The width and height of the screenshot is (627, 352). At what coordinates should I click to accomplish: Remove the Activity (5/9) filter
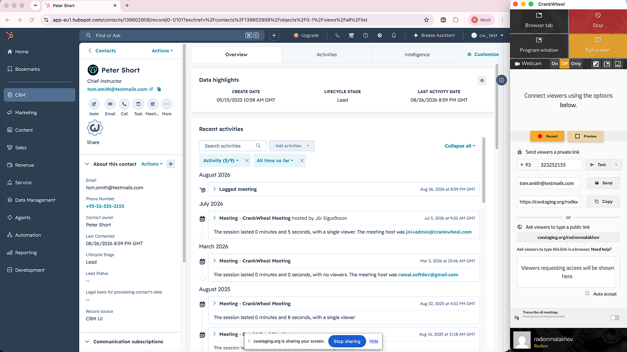point(247,161)
